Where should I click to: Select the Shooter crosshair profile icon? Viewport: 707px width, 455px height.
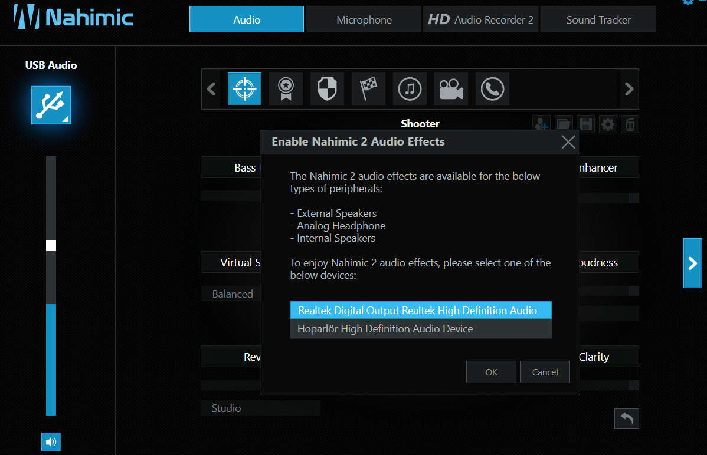244,89
